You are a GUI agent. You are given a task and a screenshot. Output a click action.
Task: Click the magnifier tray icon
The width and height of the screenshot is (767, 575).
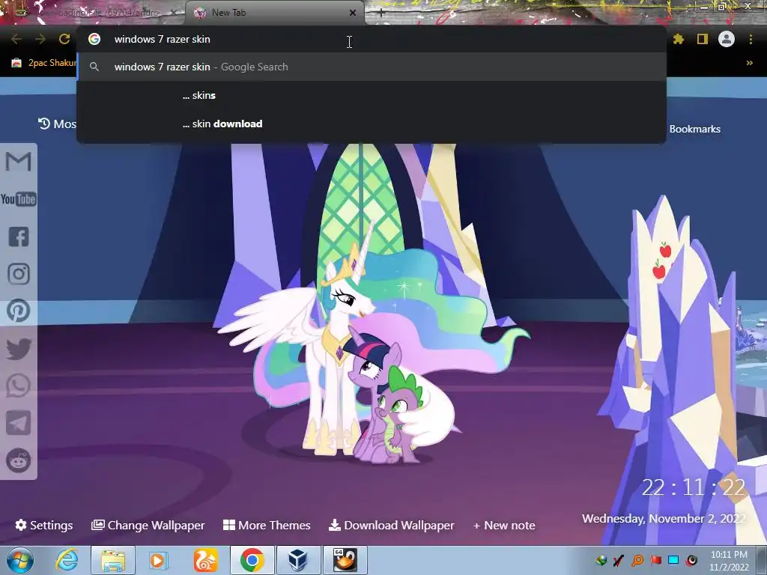[637, 560]
